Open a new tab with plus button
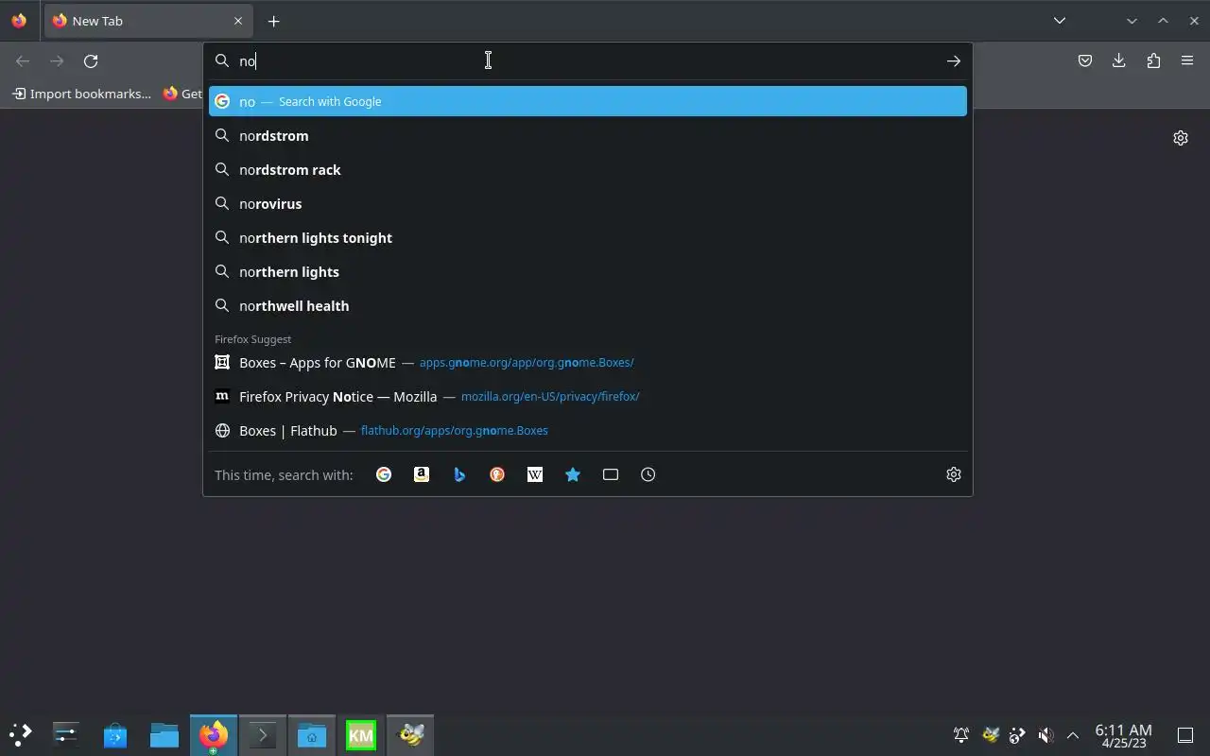1210x756 pixels. click(x=273, y=21)
